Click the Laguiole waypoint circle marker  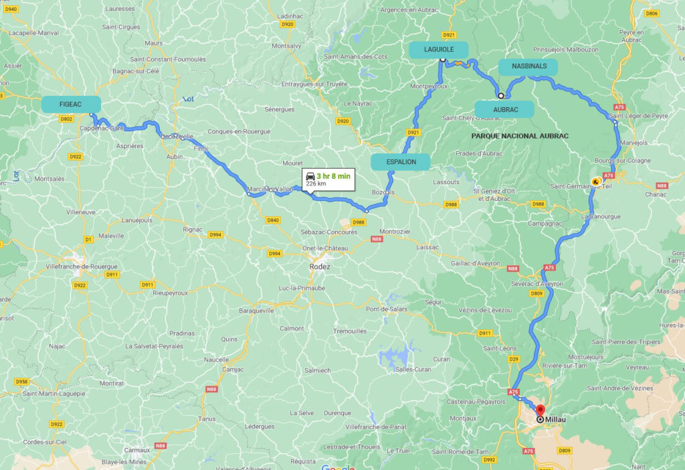[442, 59]
